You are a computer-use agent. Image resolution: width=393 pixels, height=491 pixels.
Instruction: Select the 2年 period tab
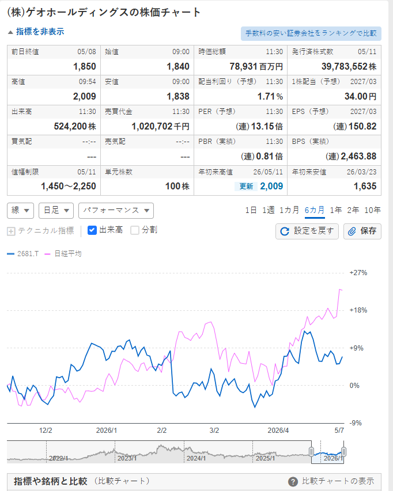353,210
